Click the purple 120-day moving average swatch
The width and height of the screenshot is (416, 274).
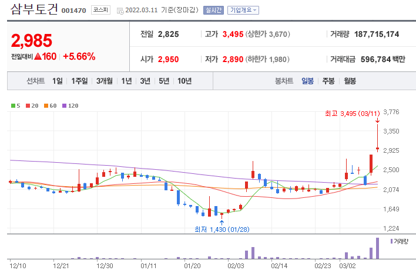click(x=64, y=106)
